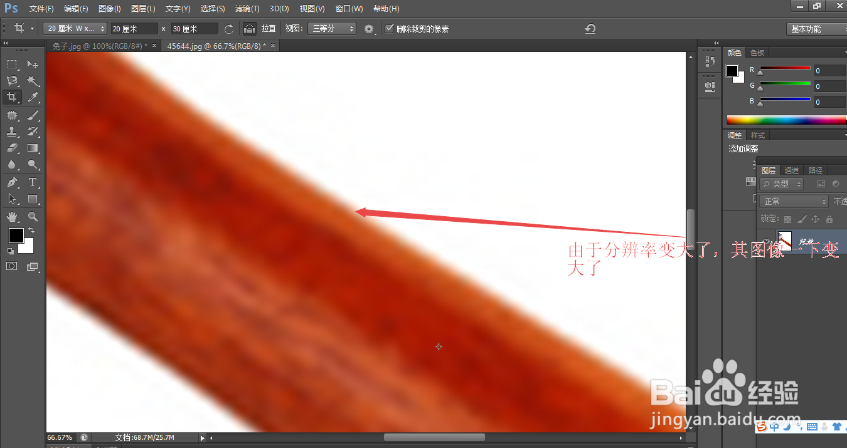The width and height of the screenshot is (847, 448).
Task: Select the Eraser tool
Action: 12,148
